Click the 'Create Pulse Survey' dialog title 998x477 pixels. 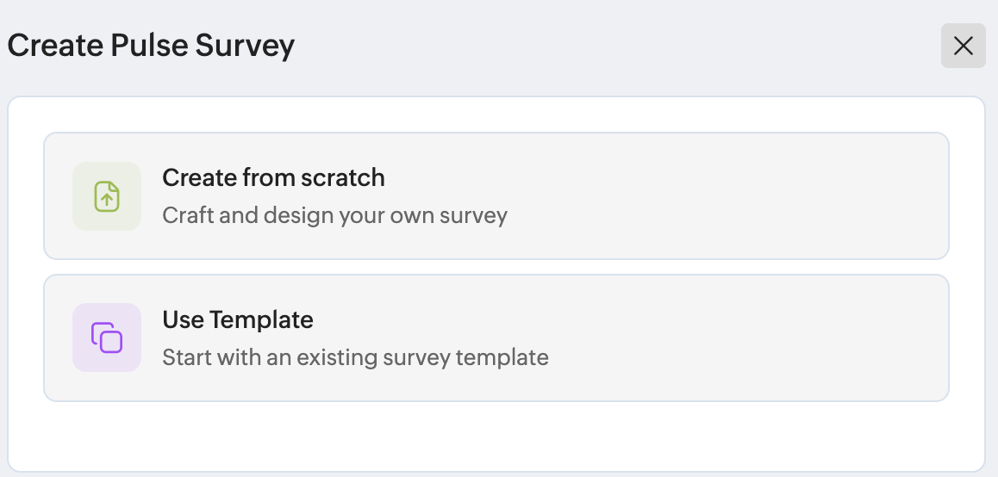pyautogui.click(x=151, y=46)
